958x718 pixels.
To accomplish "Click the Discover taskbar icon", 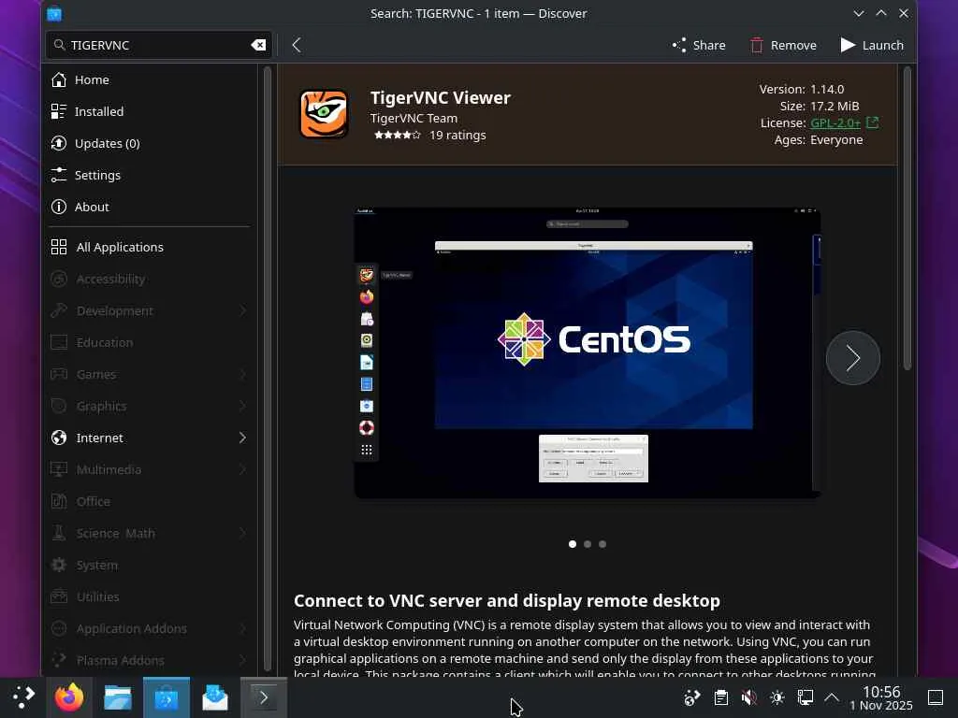I will coord(167,697).
